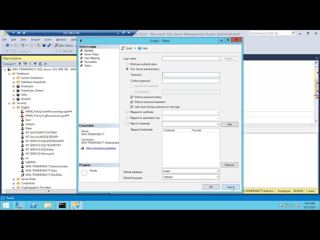Expand the Server Roles node in Object Explorer
The image size is (320, 240).
[x=13, y=179]
